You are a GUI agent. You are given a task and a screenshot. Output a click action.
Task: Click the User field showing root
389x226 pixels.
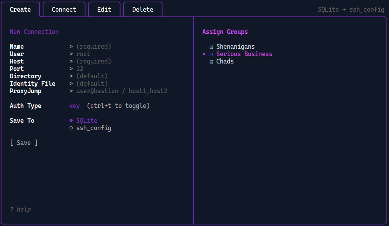(83, 54)
